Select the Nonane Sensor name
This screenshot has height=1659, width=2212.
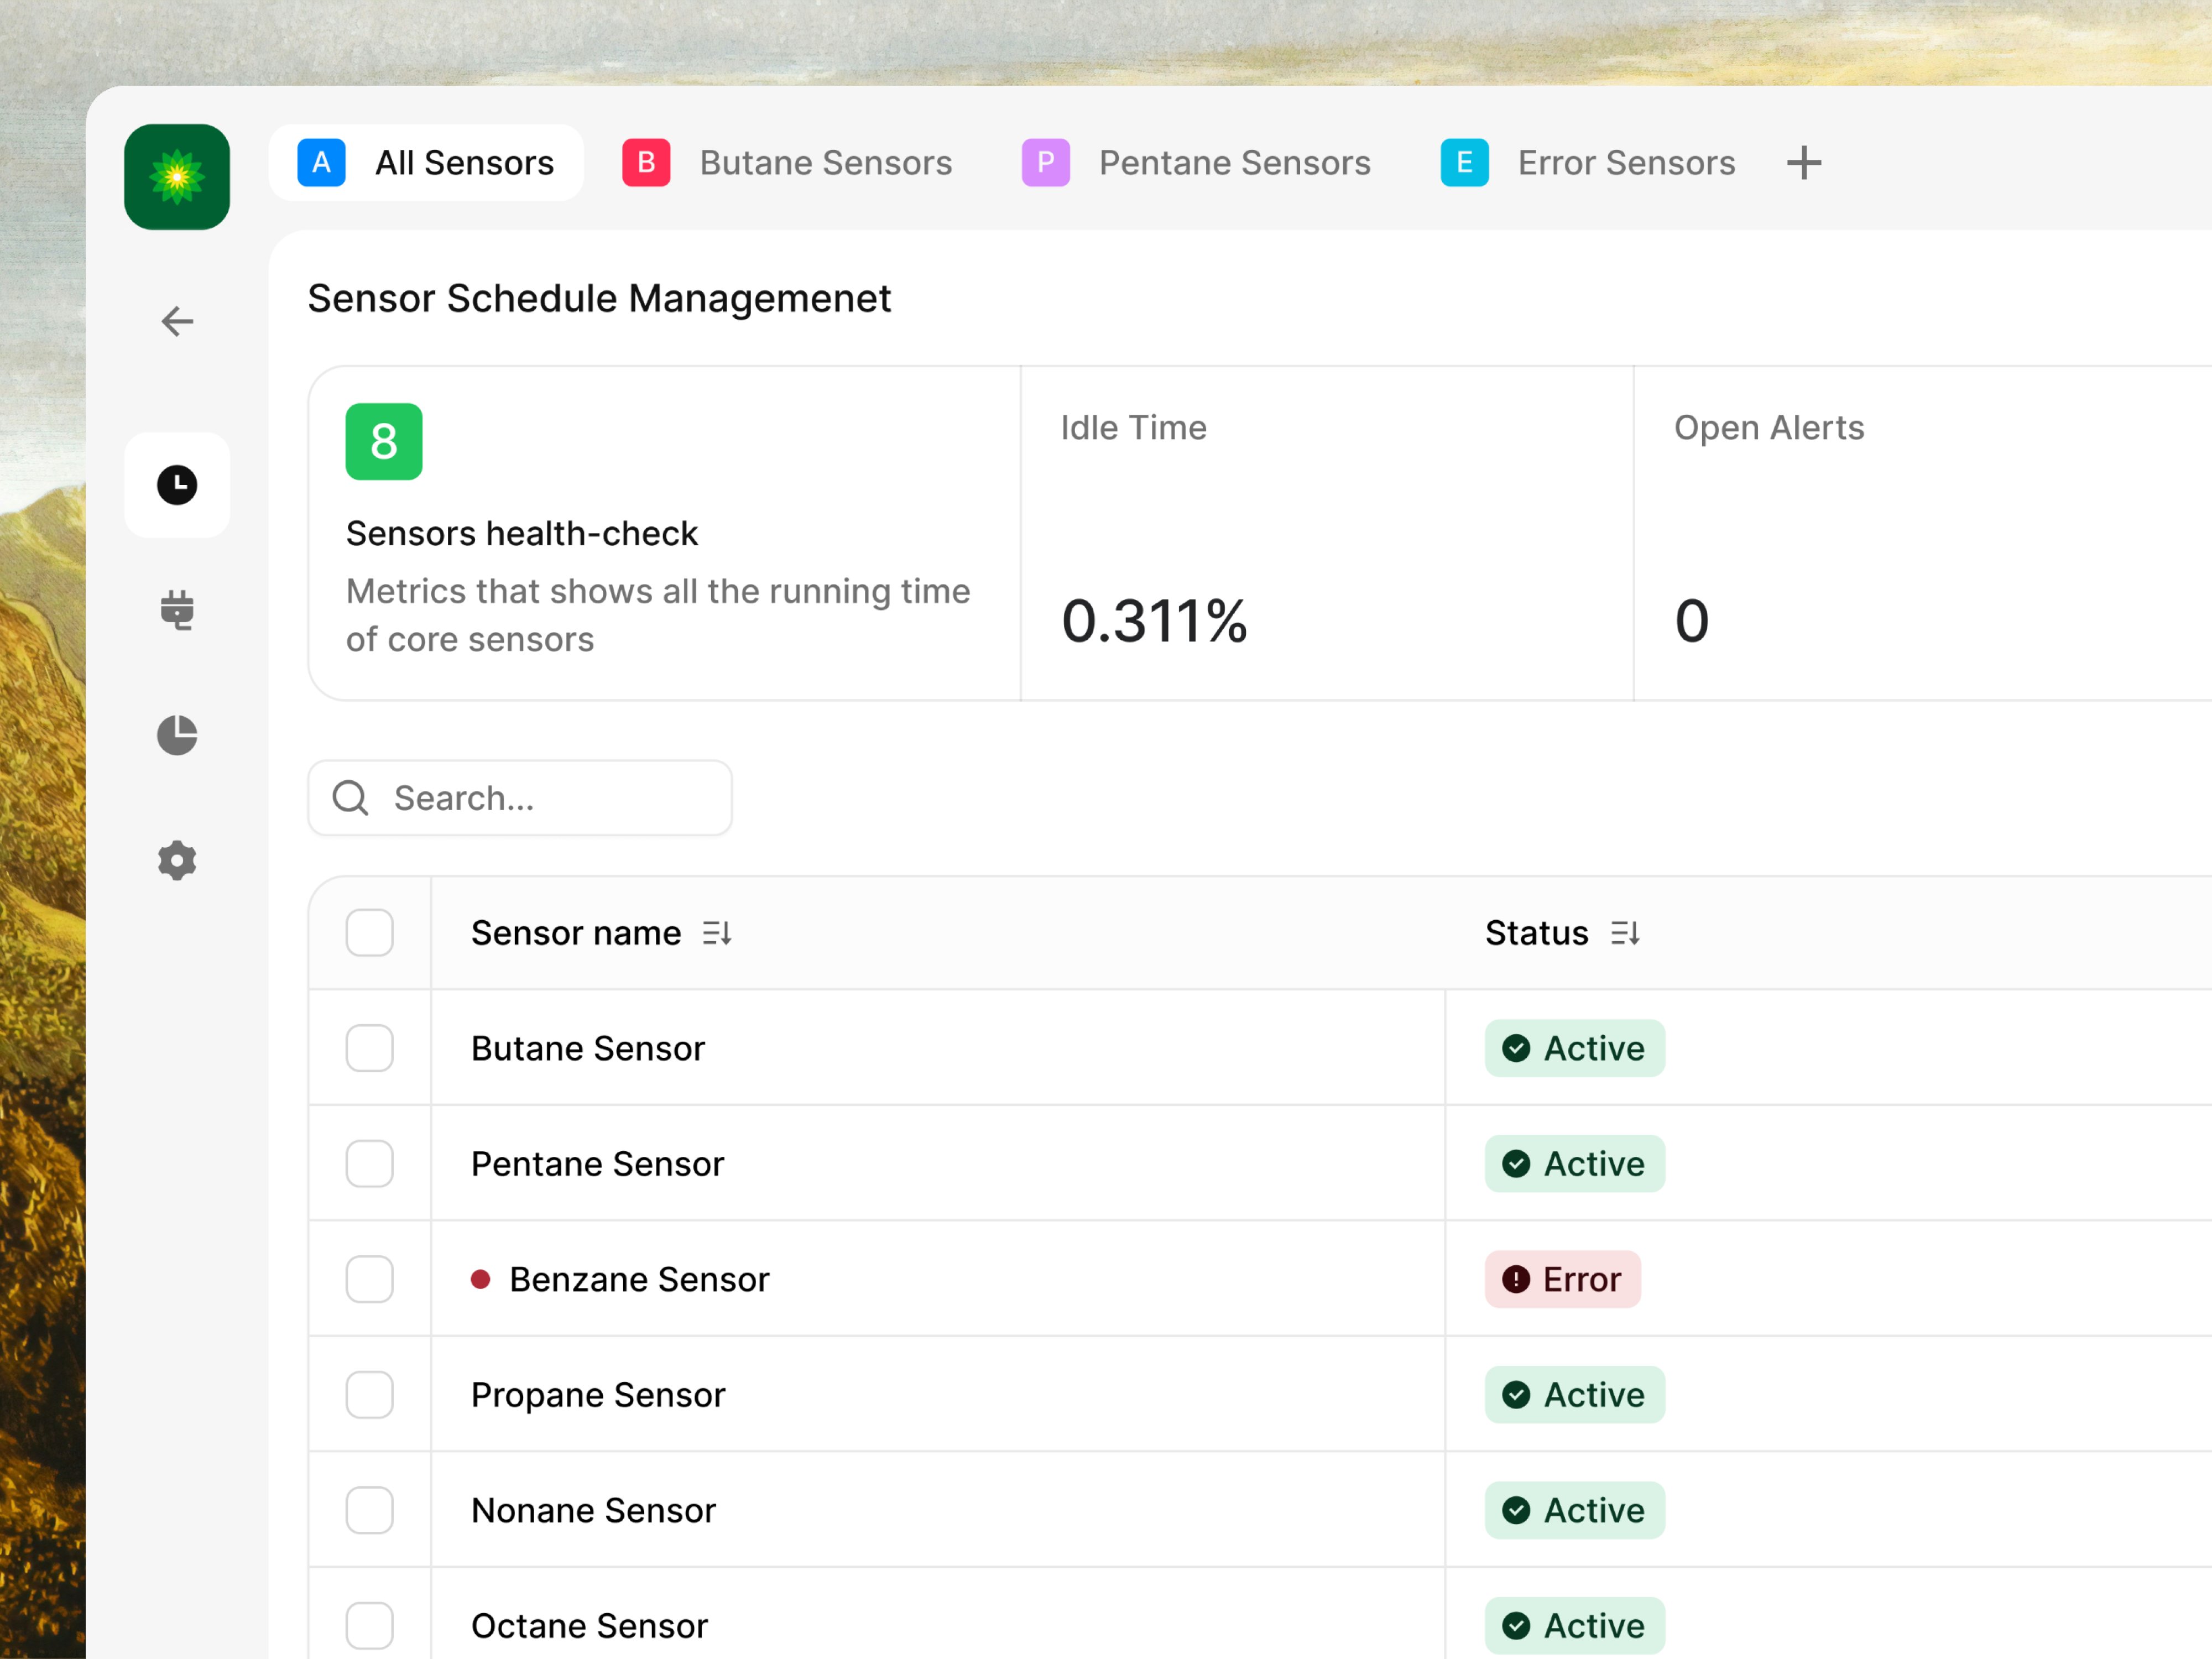[x=594, y=1510]
